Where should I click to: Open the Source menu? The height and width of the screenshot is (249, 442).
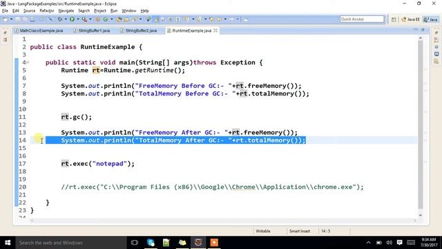click(x=29, y=11)
